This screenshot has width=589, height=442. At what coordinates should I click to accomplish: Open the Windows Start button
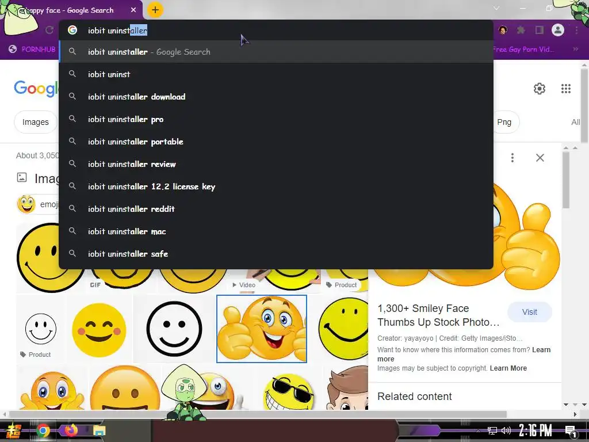14,430
